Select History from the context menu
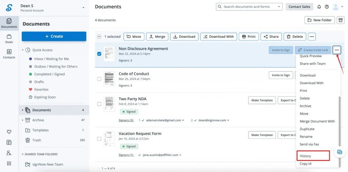This screenshot has height=172, width=348. pos(305,156)
